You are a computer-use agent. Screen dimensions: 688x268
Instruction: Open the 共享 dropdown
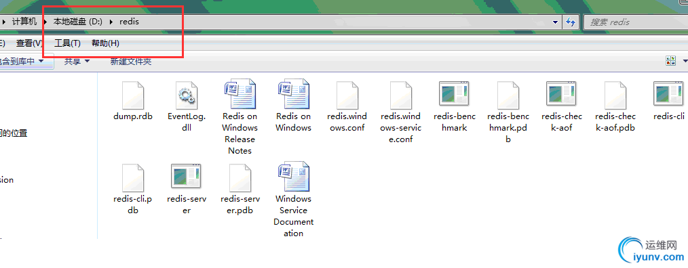tap(77, 62)
